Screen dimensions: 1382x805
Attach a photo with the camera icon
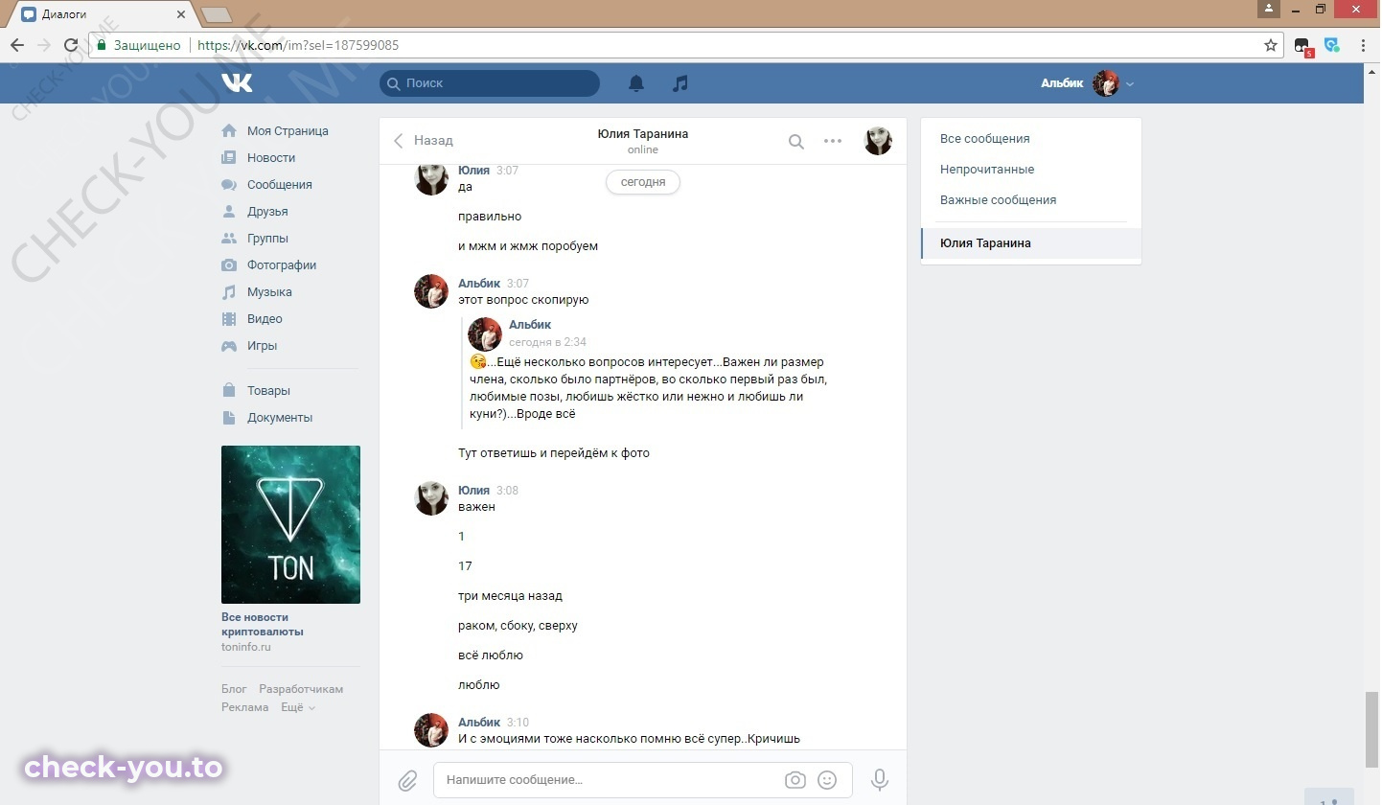click(x=795, y=780)
